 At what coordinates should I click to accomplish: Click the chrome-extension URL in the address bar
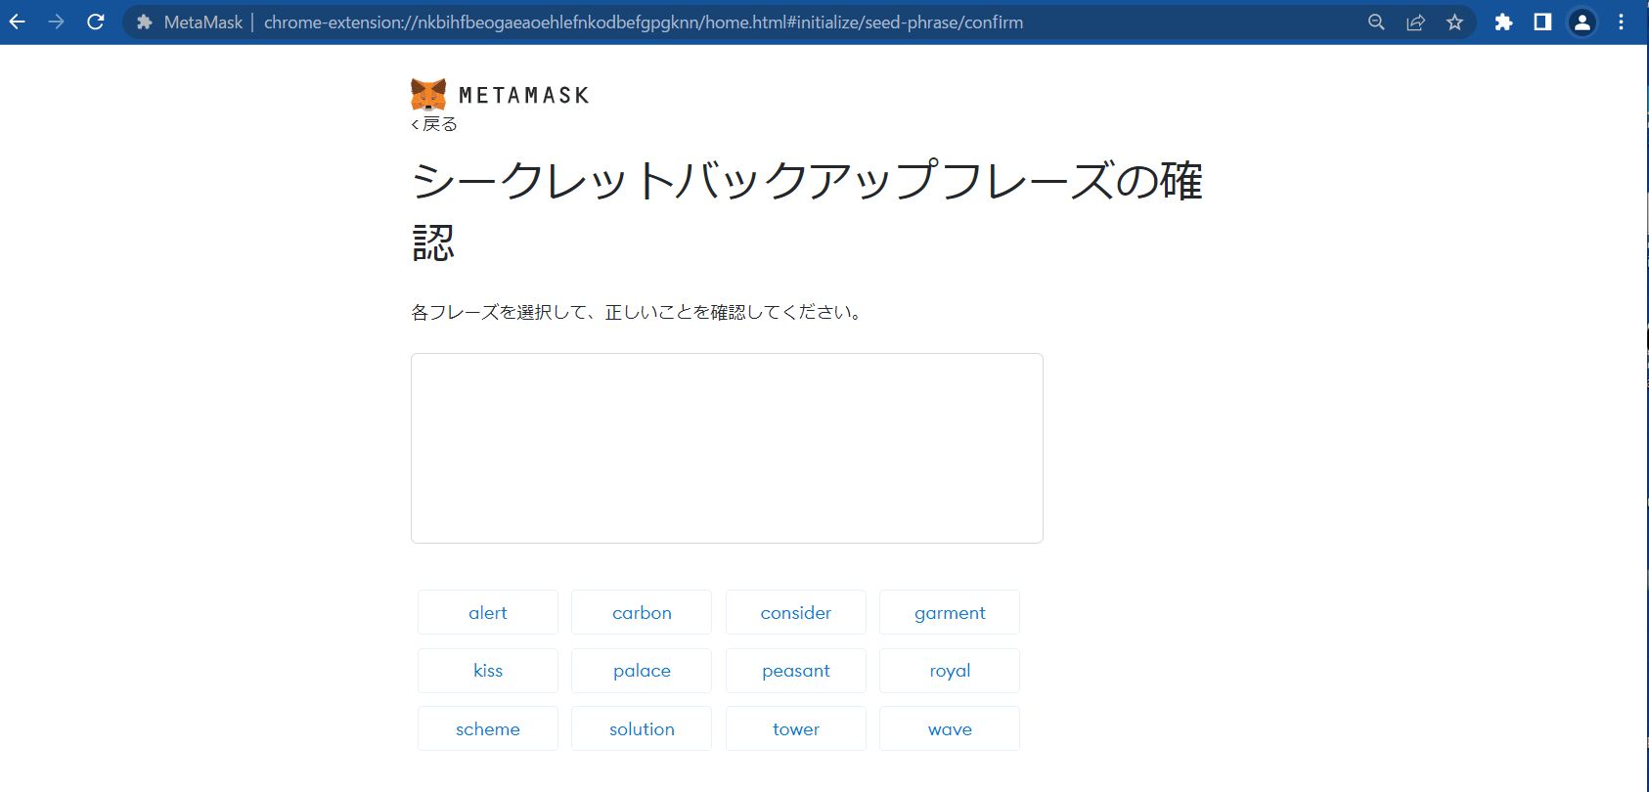pos(644,22)
